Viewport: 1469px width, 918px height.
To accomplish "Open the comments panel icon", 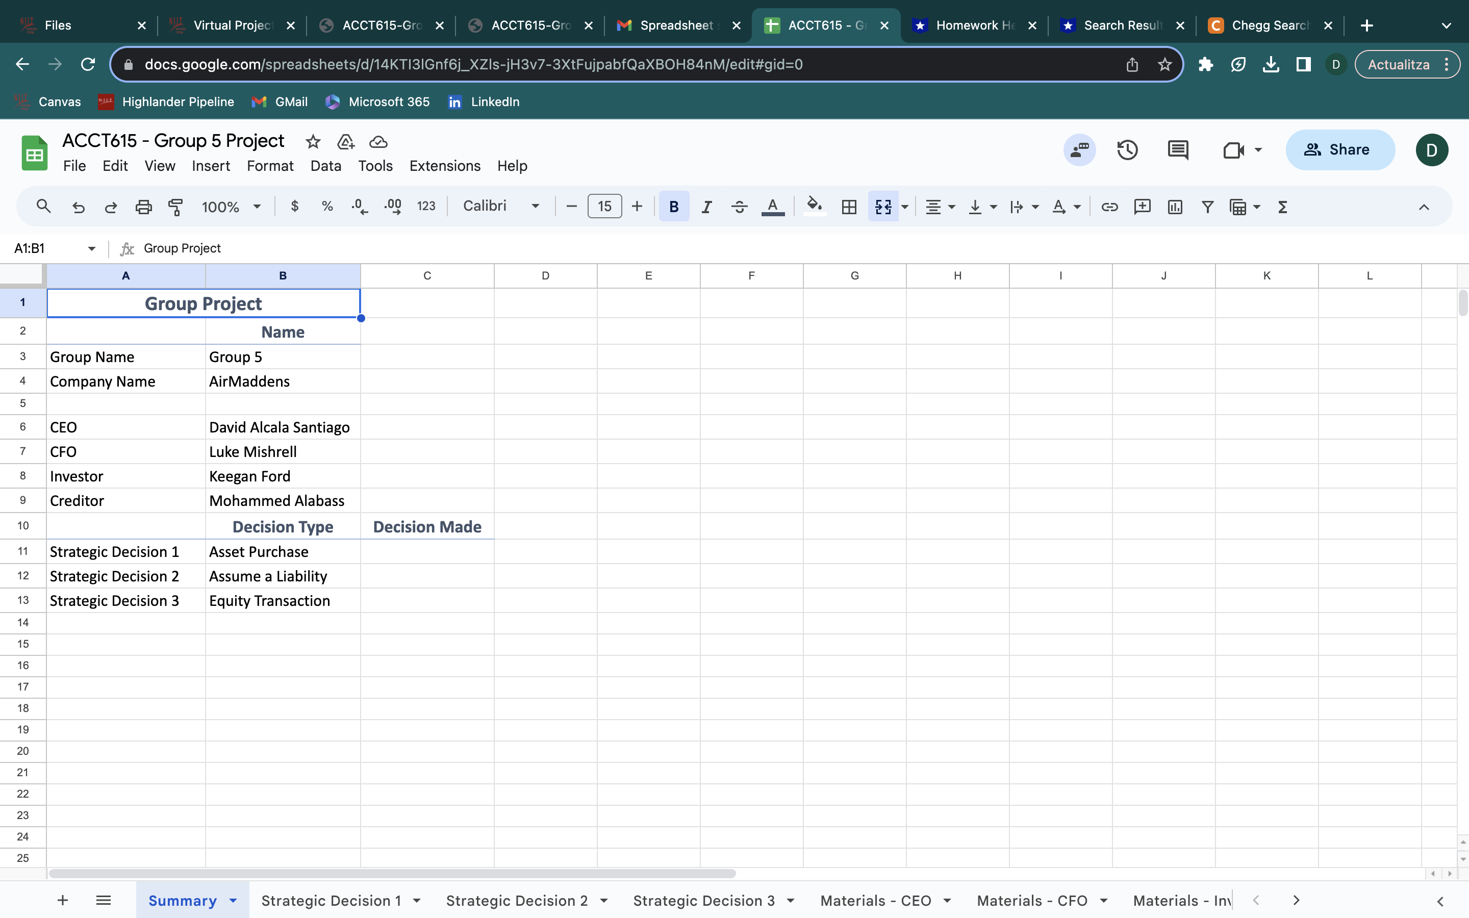I will click(x=1178, y=150).
